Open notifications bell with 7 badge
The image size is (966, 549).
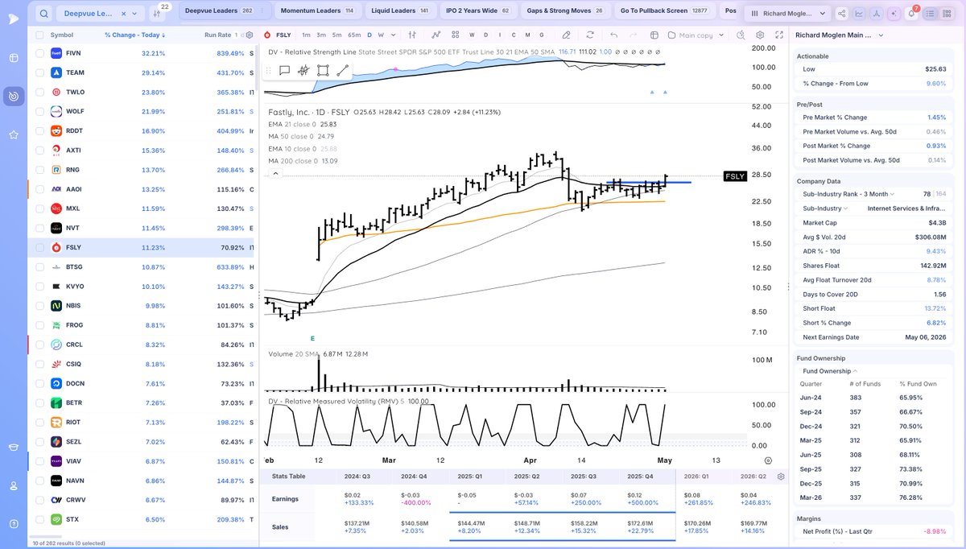pyautogui.click(x=912, y=14)
